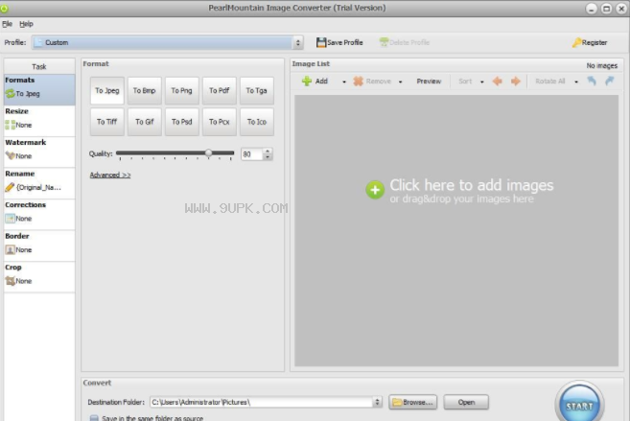
Task: Click the Crop task icon
Action: click(10, 281)
